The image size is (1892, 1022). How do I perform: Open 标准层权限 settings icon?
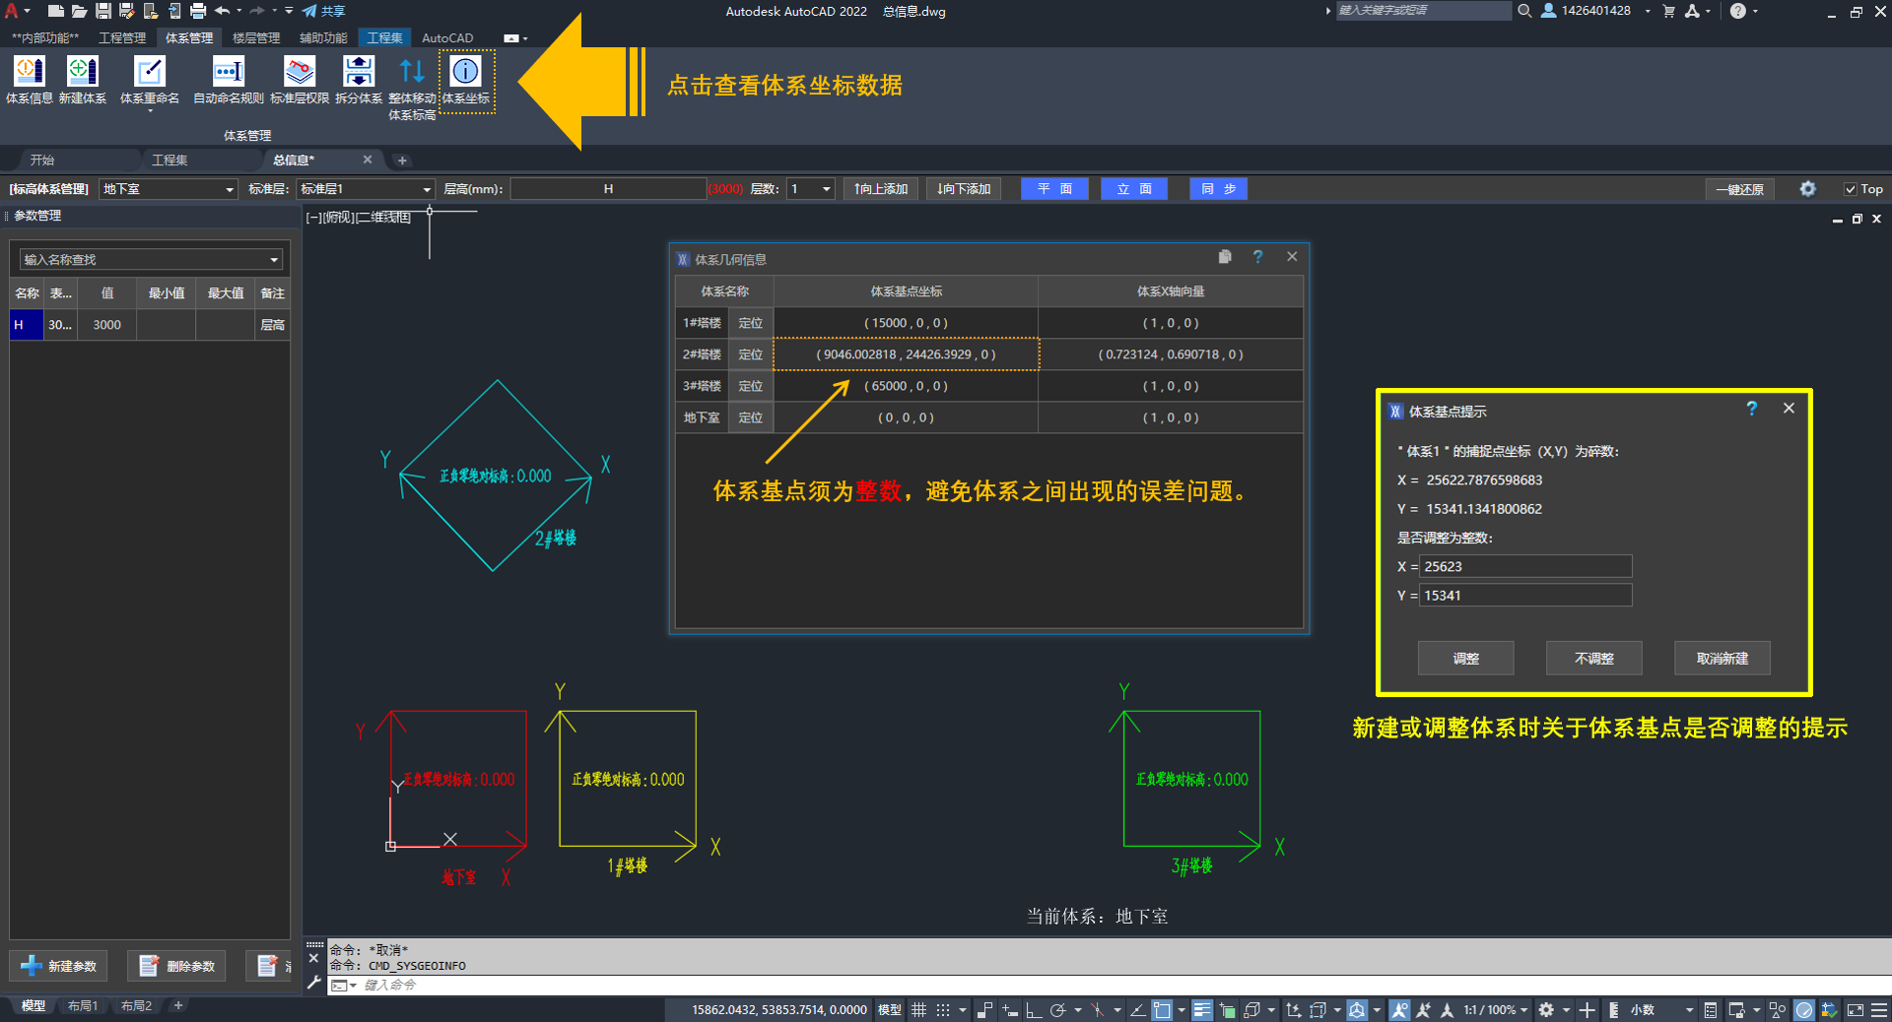tap(300, 72)
